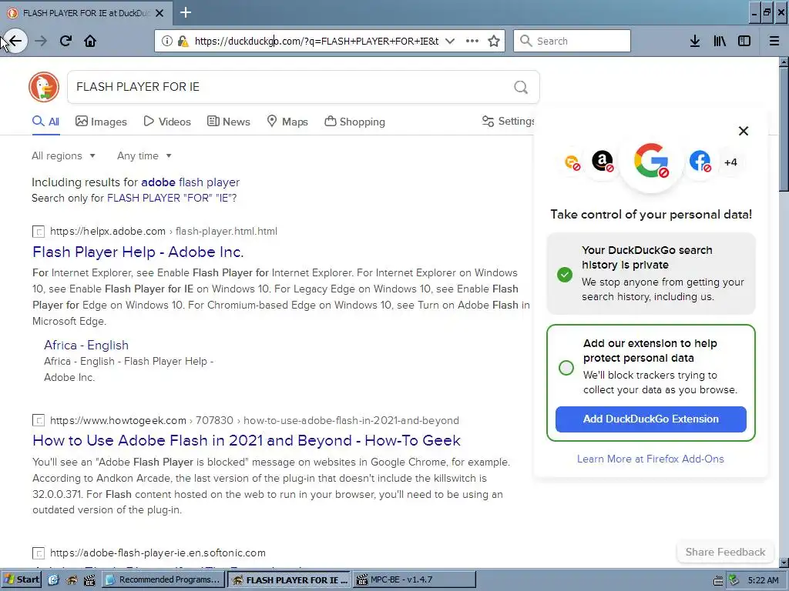Switch to MPC-BE v1.4.7 taskbar window
The image size is (789, 591).
click(x=414, y=579)
